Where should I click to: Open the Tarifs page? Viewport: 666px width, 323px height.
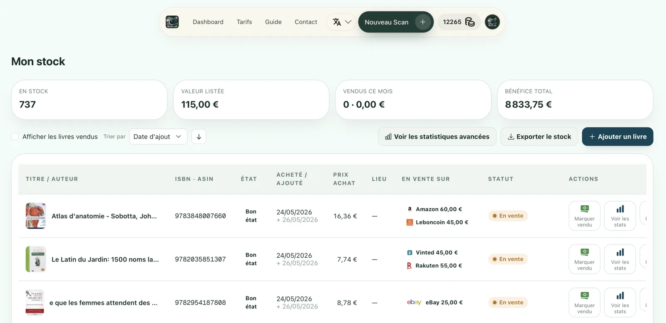(x=244, y=22)
